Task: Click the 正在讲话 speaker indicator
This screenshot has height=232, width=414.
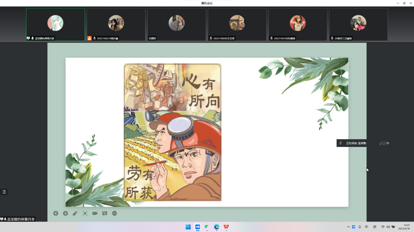Action: 352,143
